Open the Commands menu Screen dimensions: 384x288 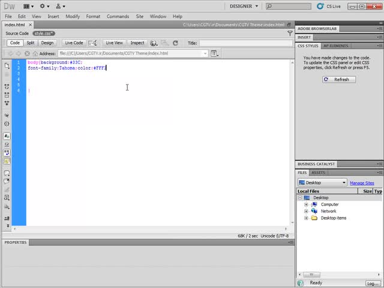(x=118, y=16)
